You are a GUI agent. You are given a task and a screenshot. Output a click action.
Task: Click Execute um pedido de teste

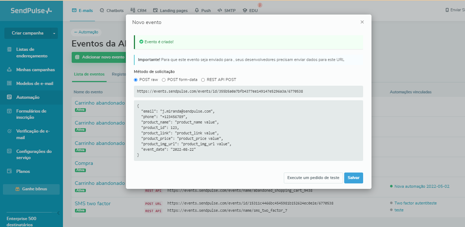click(x=313, y=178)
